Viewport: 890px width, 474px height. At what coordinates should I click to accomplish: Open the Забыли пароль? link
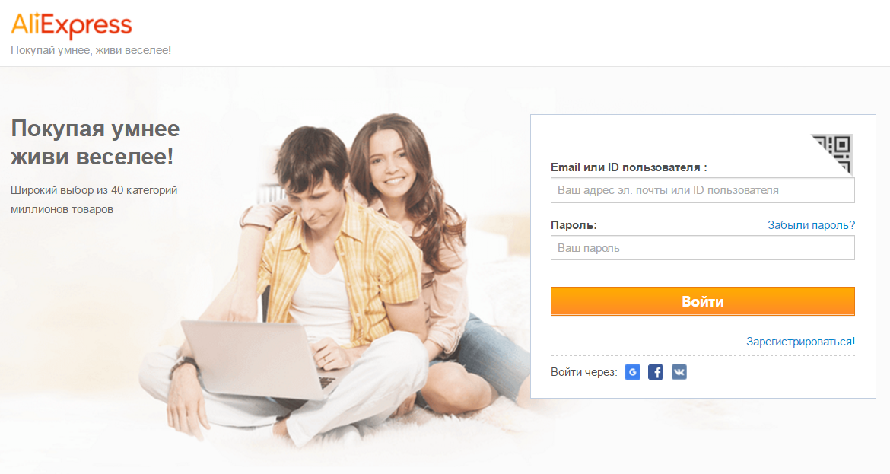coord(811,225)
